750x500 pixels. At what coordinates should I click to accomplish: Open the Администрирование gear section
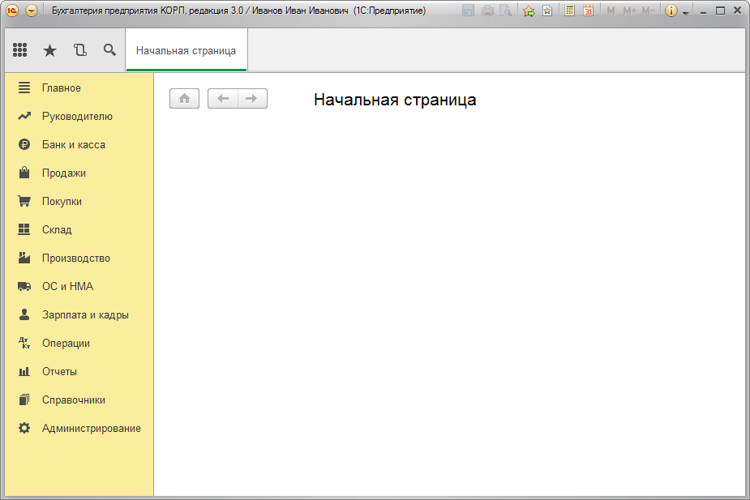click(x=91, y=429)
